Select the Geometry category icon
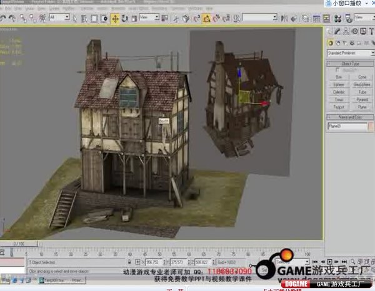This screenshot has width=375, height=291. pyautogui.click(x=330, y=42)
